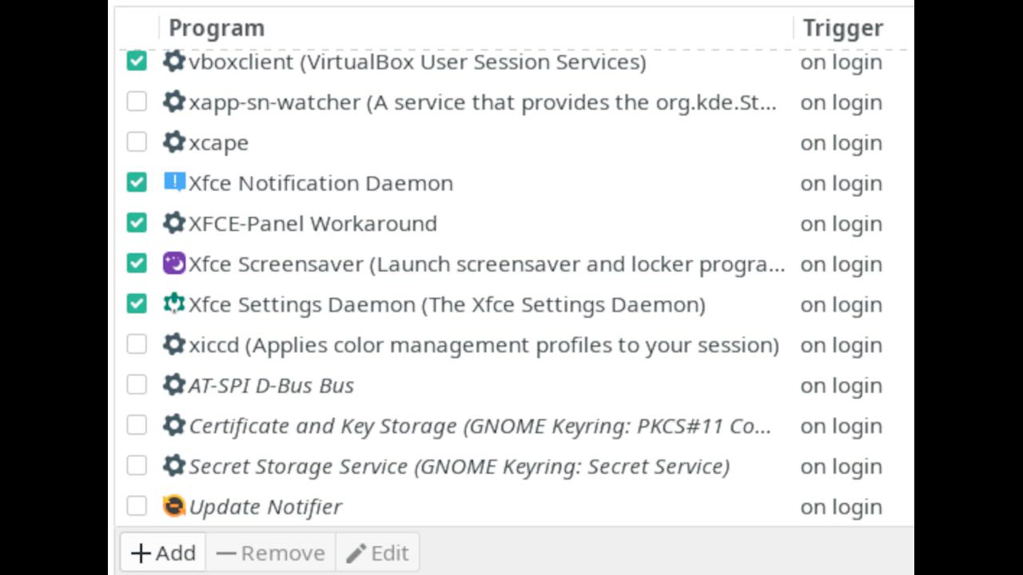
Task: Click the Add button
Action: [164, 553]
